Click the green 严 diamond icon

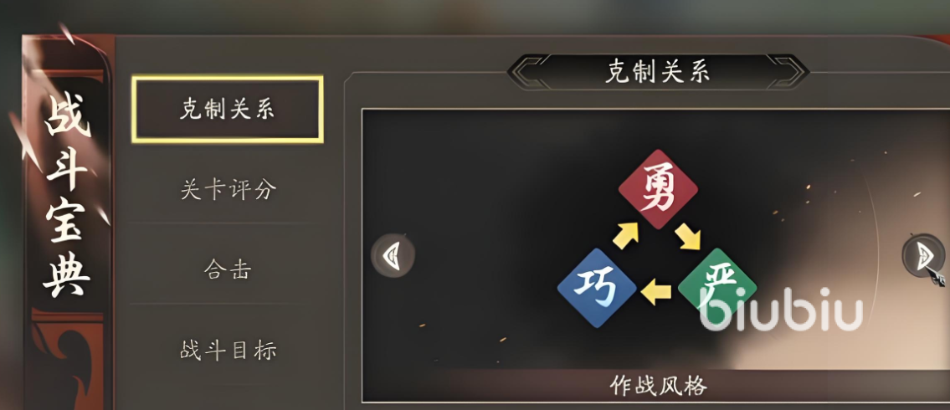(717, 286)
